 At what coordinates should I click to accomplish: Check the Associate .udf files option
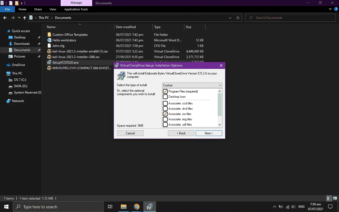click(x=165, y=125)
